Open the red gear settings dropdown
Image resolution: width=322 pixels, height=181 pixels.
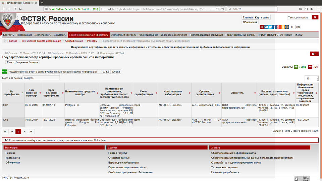(x=314, y=54)
